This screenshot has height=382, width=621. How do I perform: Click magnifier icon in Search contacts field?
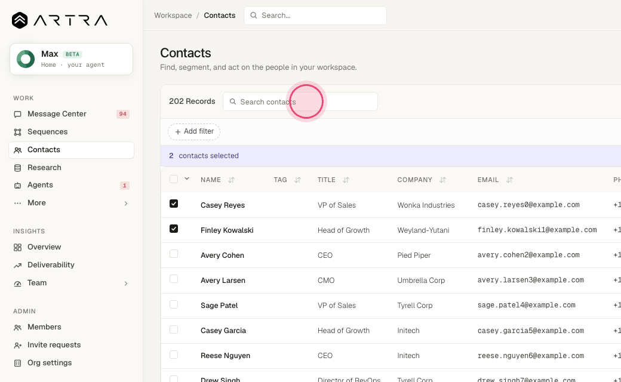(x=233, y=101)
